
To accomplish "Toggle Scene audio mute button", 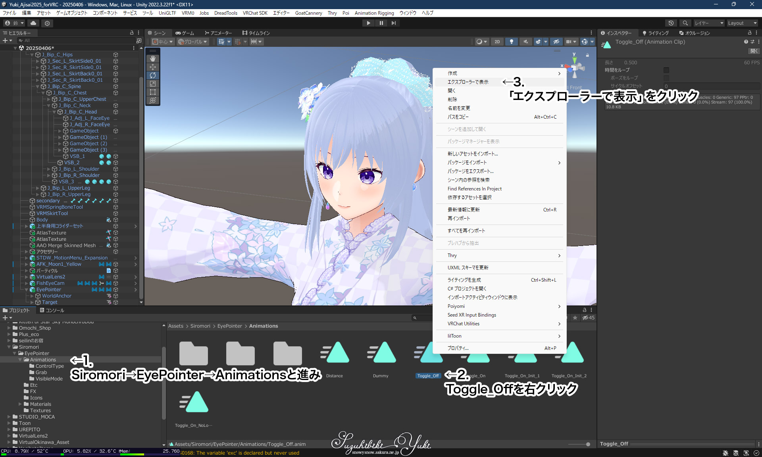I will point(526,42).
